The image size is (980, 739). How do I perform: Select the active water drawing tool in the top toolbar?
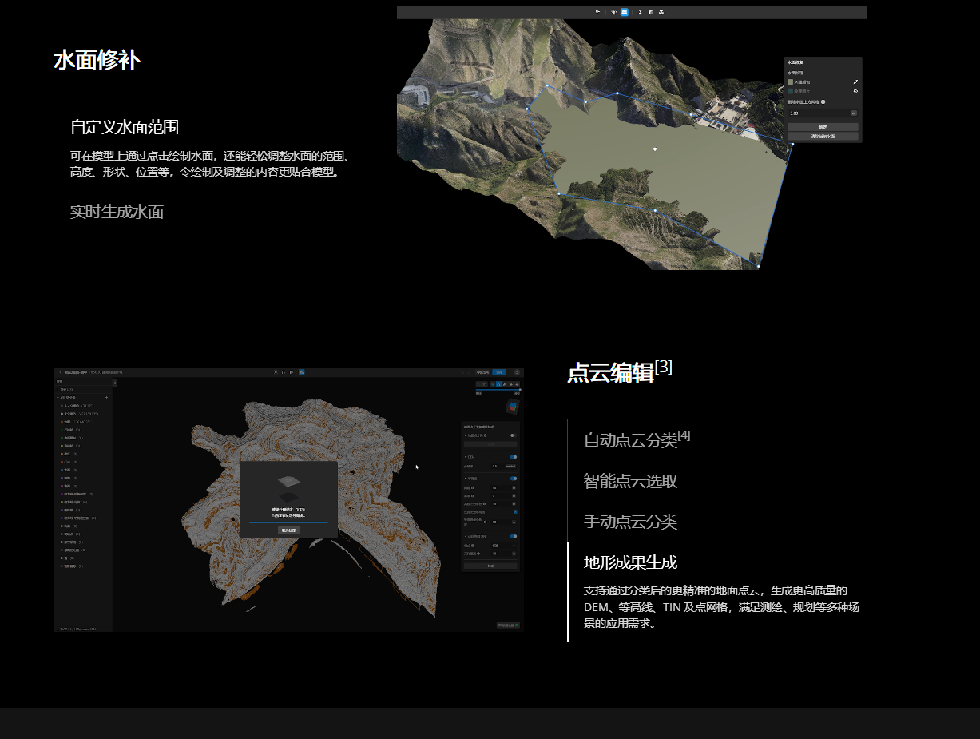[x=624, y=12]
